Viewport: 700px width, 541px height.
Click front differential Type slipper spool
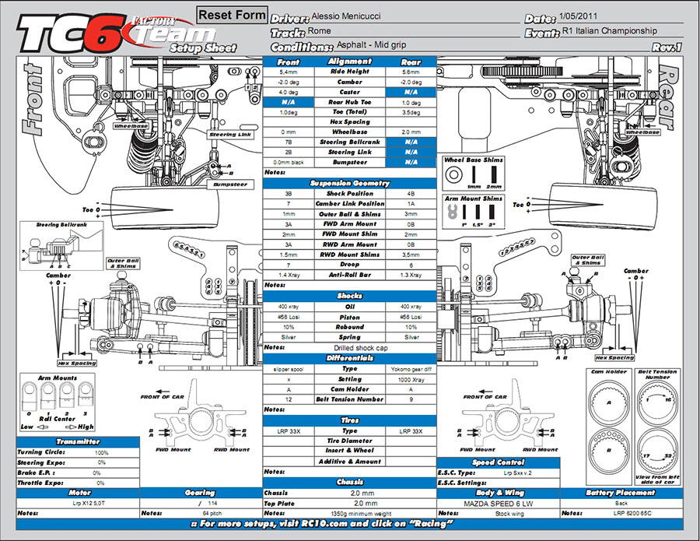coord(289,370)
